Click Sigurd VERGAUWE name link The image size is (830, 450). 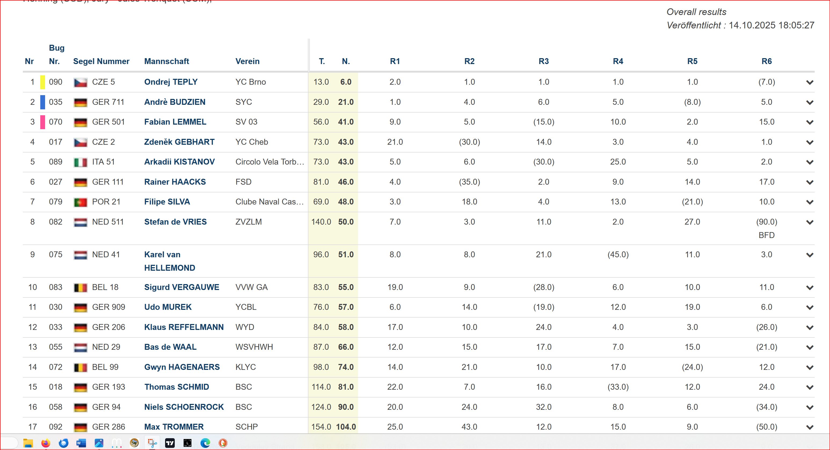pyautogui.click(x=181, y=287)
